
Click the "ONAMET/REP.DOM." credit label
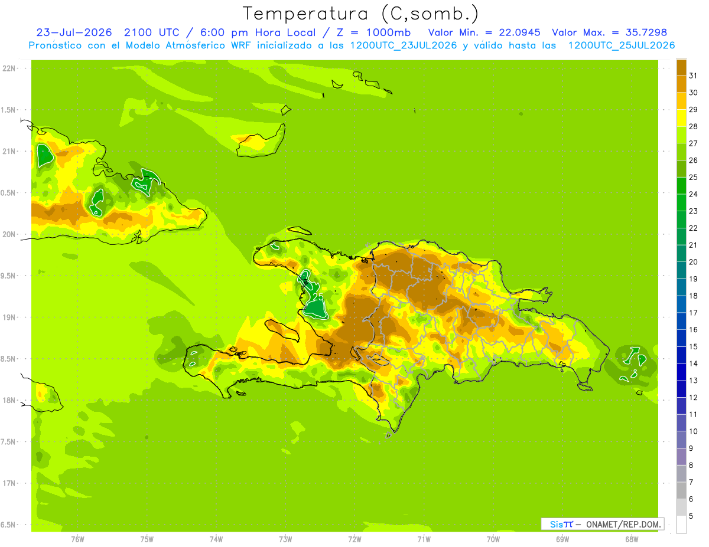(625, 524)
